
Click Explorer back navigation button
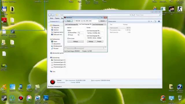(x=50, y=15)
